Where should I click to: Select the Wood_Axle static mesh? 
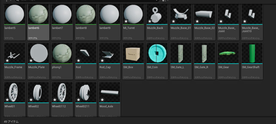pos(110,93)
